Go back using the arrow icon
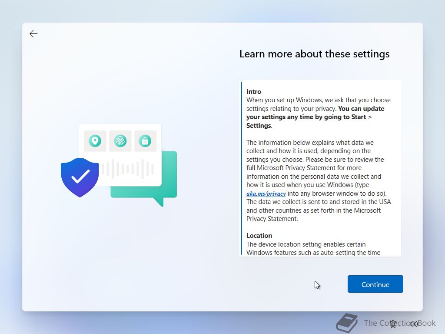 33,34
